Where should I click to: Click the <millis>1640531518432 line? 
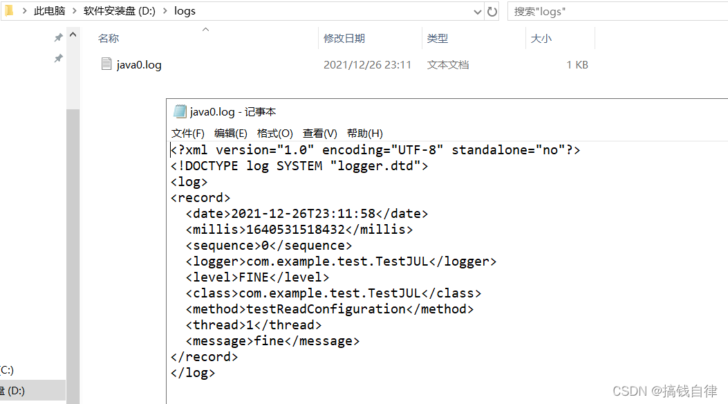pyautogui.click(x=299, y=230)
